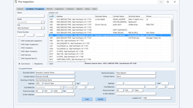Expand the Jericho Tpke street name dropdown
The width and height of the screenshot is (193, 108).
click(74, 84)
